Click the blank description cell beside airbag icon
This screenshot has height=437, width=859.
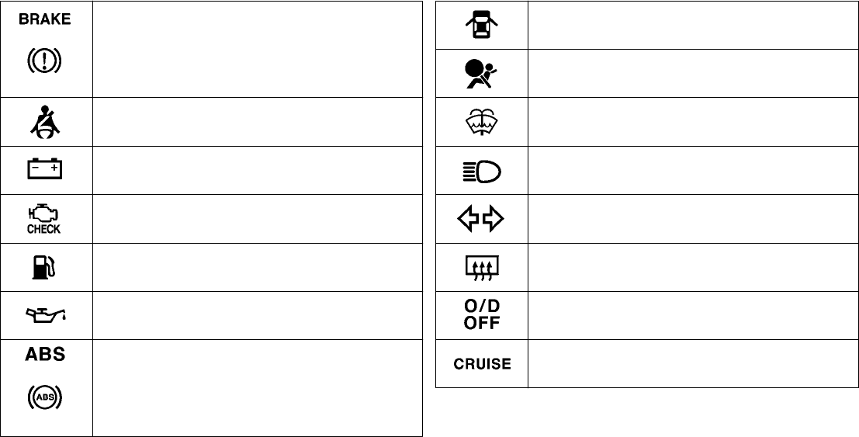coord(693,74)
